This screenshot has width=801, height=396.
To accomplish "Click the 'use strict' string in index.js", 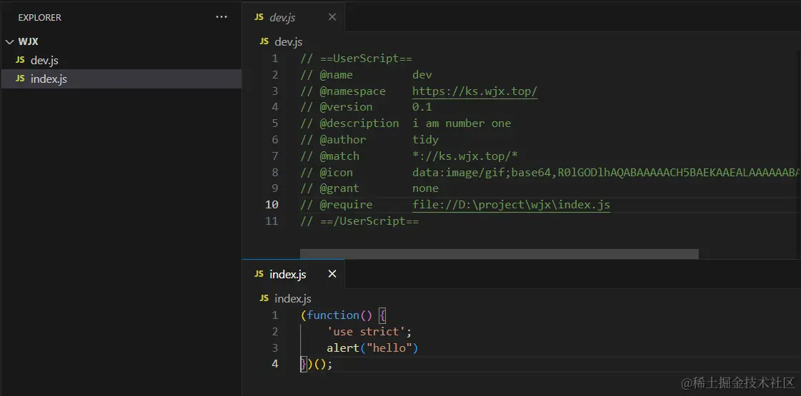I will click(x=366, y=332).
